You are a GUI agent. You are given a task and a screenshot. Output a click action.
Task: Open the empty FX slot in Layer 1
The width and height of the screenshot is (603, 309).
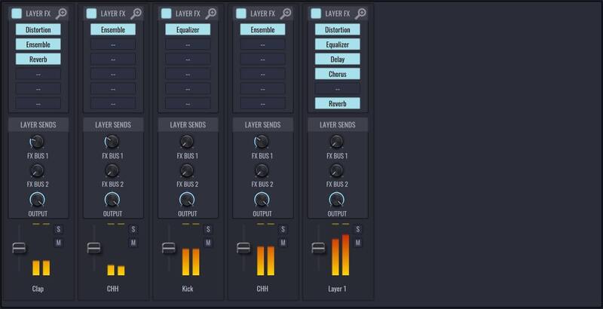click(338, 88)
